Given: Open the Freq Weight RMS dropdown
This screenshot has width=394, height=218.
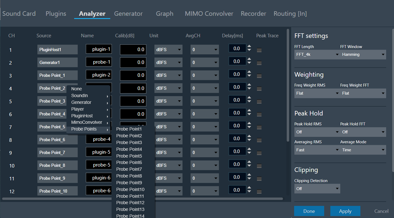Looking at the screenshot, I should (317, 93).
